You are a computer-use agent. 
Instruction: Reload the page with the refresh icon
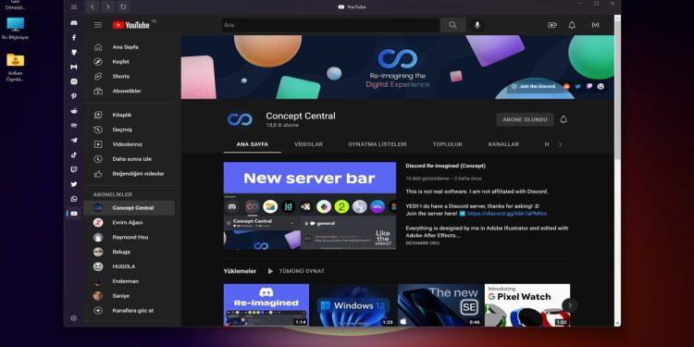(x=123, y=7)
